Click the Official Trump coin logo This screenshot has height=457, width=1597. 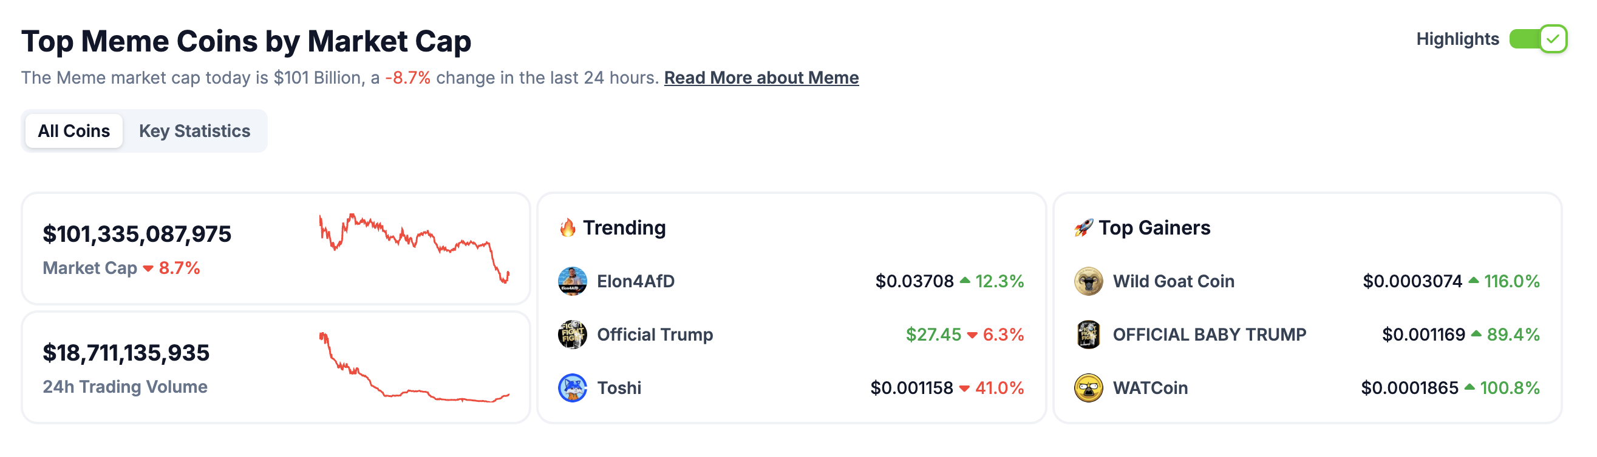click(x=571, y=335)
